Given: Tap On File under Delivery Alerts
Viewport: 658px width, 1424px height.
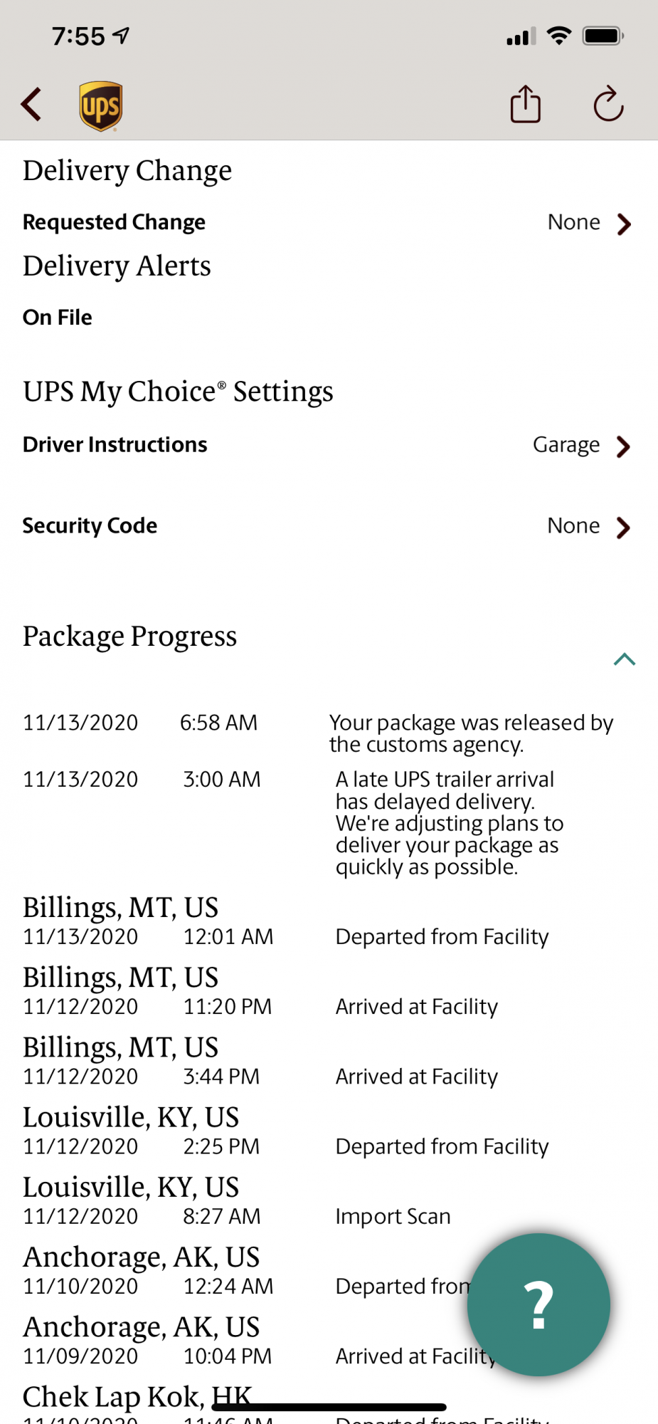Looking at the screenshot, I should pyautogui.click(x=58, y=317).
